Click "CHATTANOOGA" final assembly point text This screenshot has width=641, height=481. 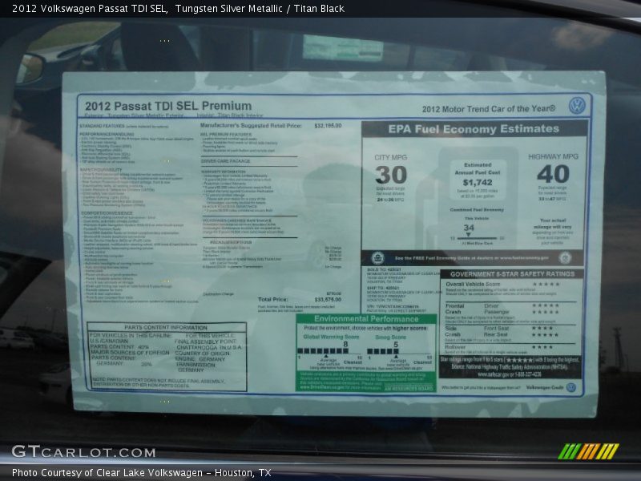[x=196, y=347]
